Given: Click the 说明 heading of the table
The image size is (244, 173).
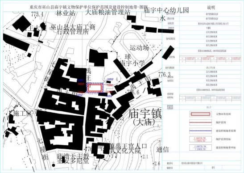Looking at the screenshot, I should click(x=211, y=7).
